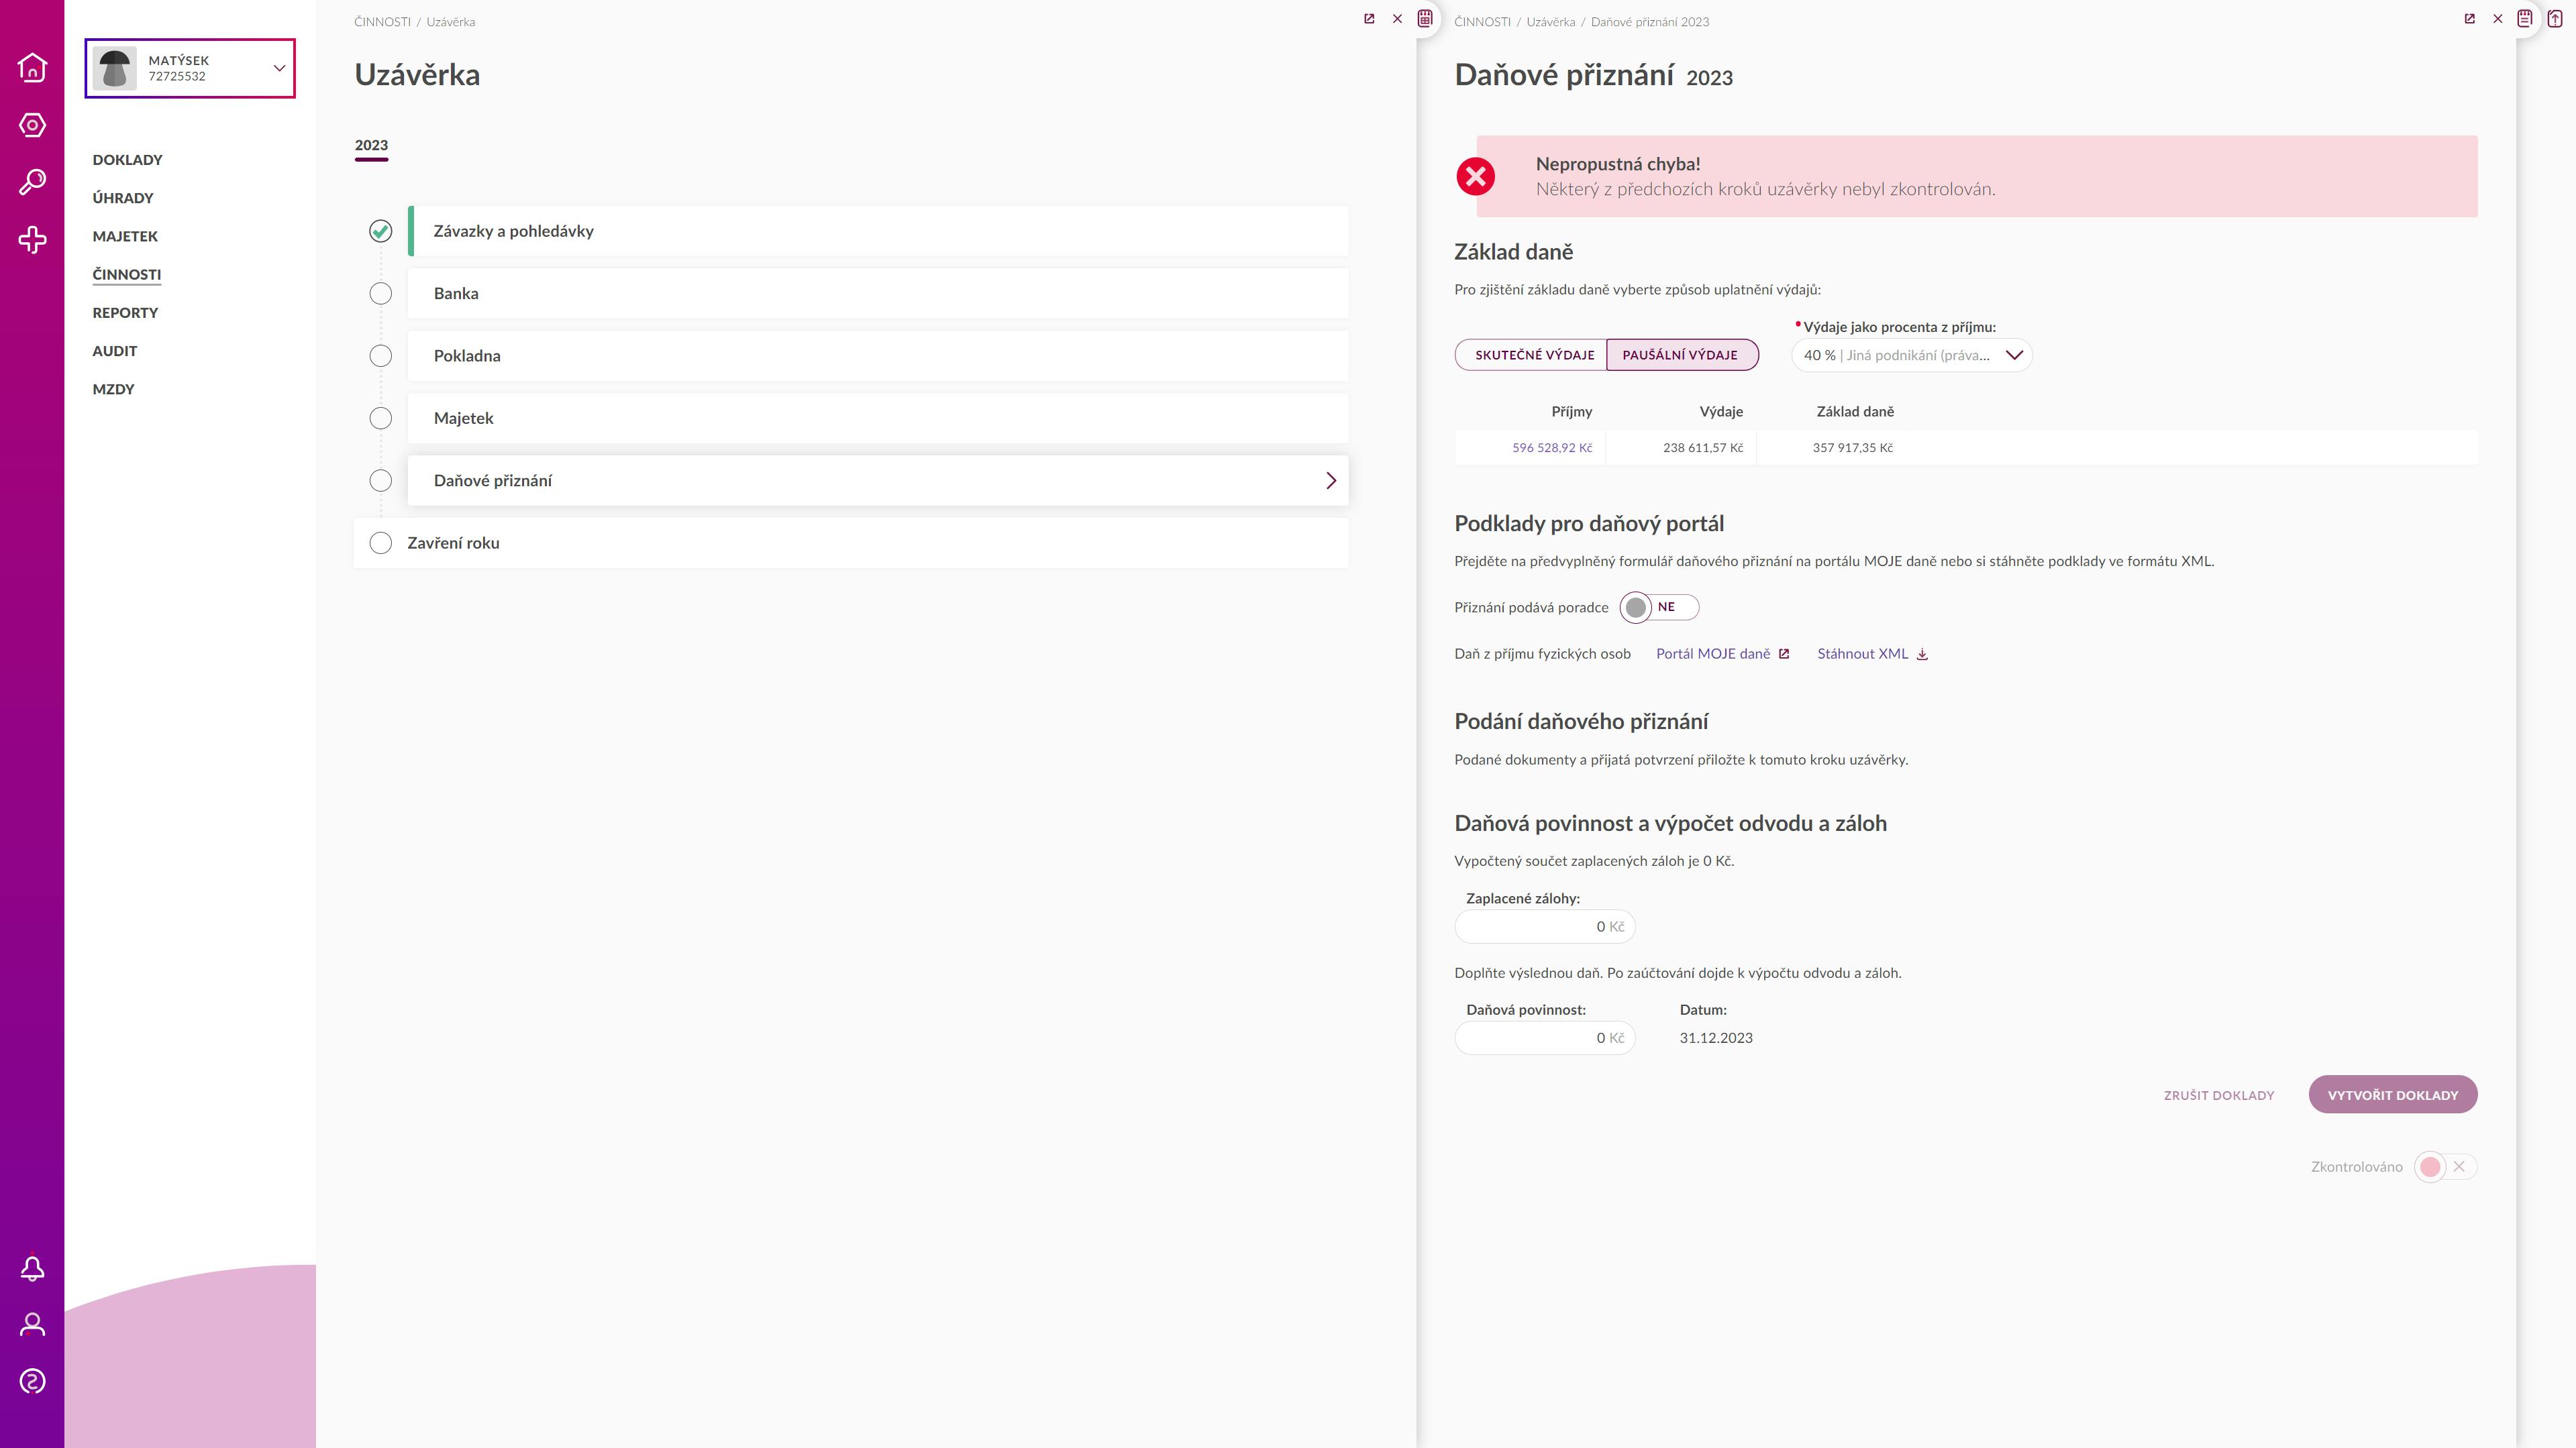Open the Závazky a pohledávky step
This screenshot has width=2576, height=1448.
click(x=878, y=231)
